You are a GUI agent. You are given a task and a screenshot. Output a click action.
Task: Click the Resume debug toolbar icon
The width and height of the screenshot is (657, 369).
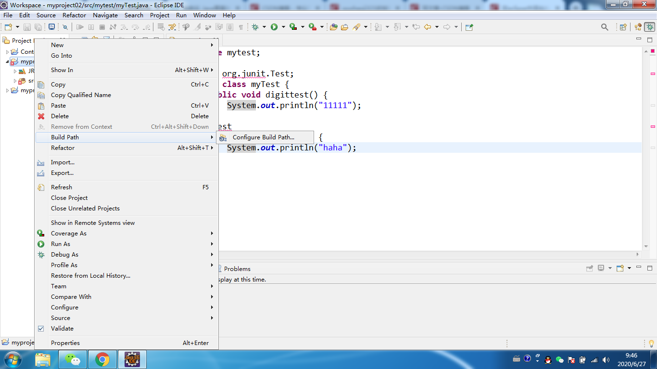pyautogui.click(x=80, y=27)
